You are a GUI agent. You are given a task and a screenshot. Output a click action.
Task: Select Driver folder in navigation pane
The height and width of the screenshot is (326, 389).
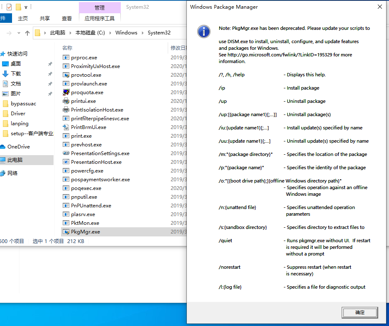coord(18,114)
